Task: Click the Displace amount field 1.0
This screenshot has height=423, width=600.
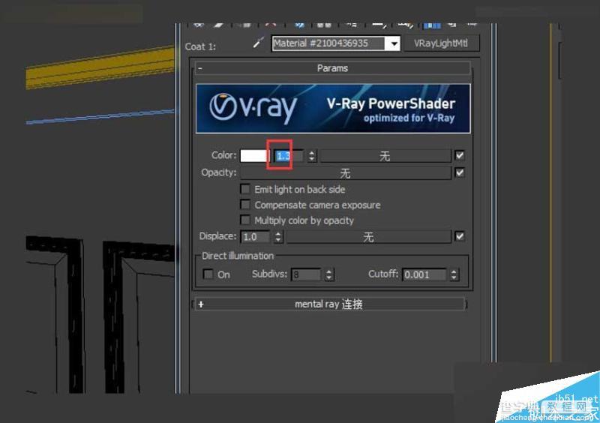Action: pos(255,236)
